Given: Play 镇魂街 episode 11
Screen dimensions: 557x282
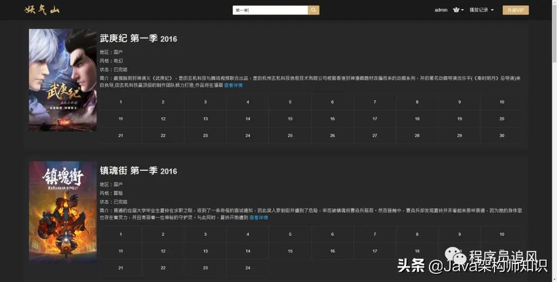Looking at the screenshot, I should point(121,251).
